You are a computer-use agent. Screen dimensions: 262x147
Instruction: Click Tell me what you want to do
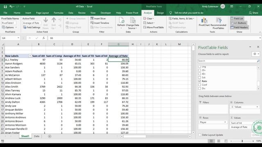click(x=189, y=13)
